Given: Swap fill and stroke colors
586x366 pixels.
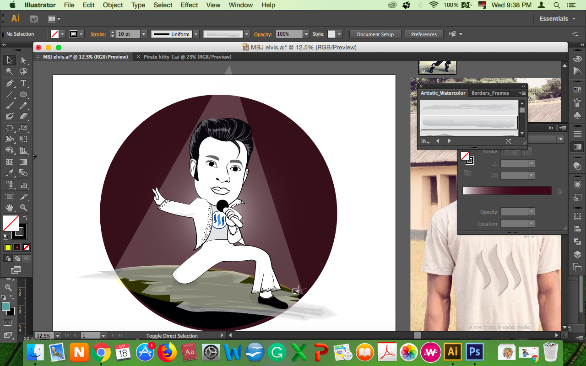Looking at the screenshot, I should (25, 218).
